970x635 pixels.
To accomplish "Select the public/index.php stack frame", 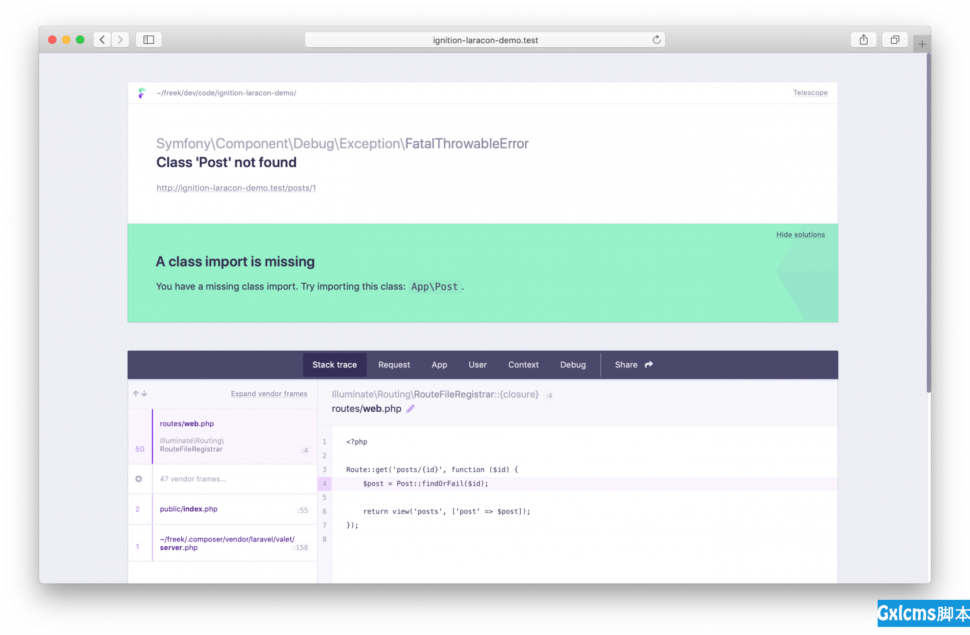I will (189, 509).
